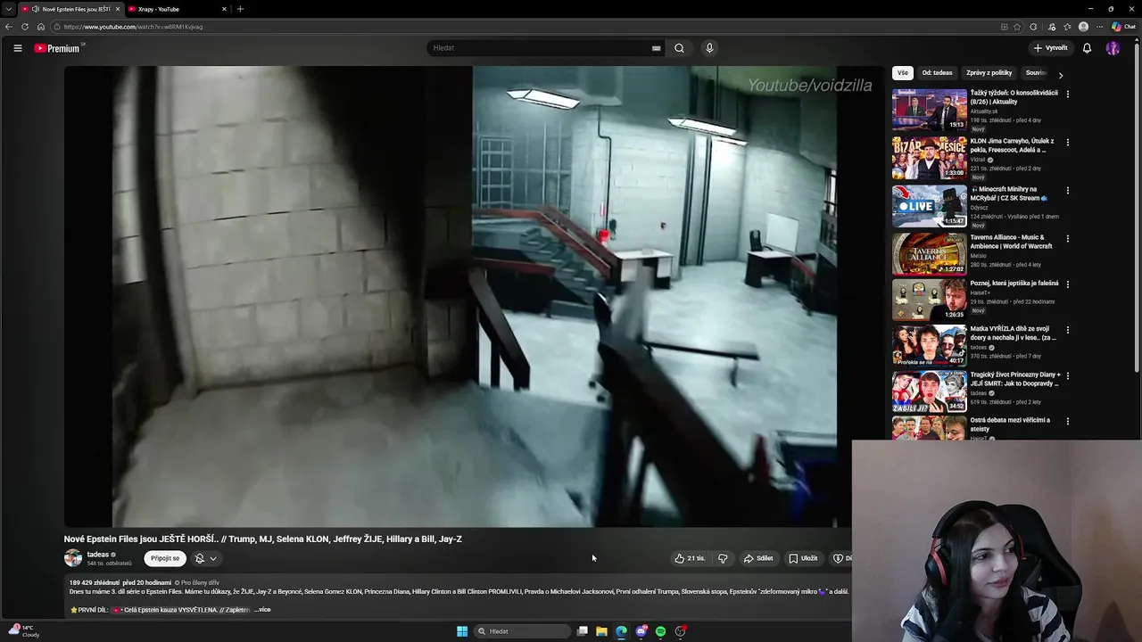Click Připojit se join button
The image size is (1142, 642).
(x=165, y=558)
